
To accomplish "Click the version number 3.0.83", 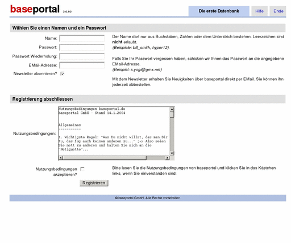I will [x=67, y=11].
